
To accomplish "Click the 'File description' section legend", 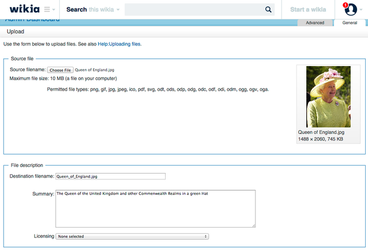I will coord(27,166).
